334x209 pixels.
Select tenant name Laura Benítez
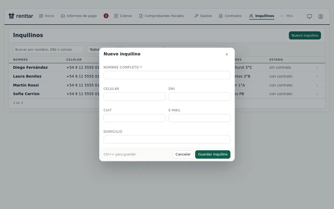pos(27,76)
